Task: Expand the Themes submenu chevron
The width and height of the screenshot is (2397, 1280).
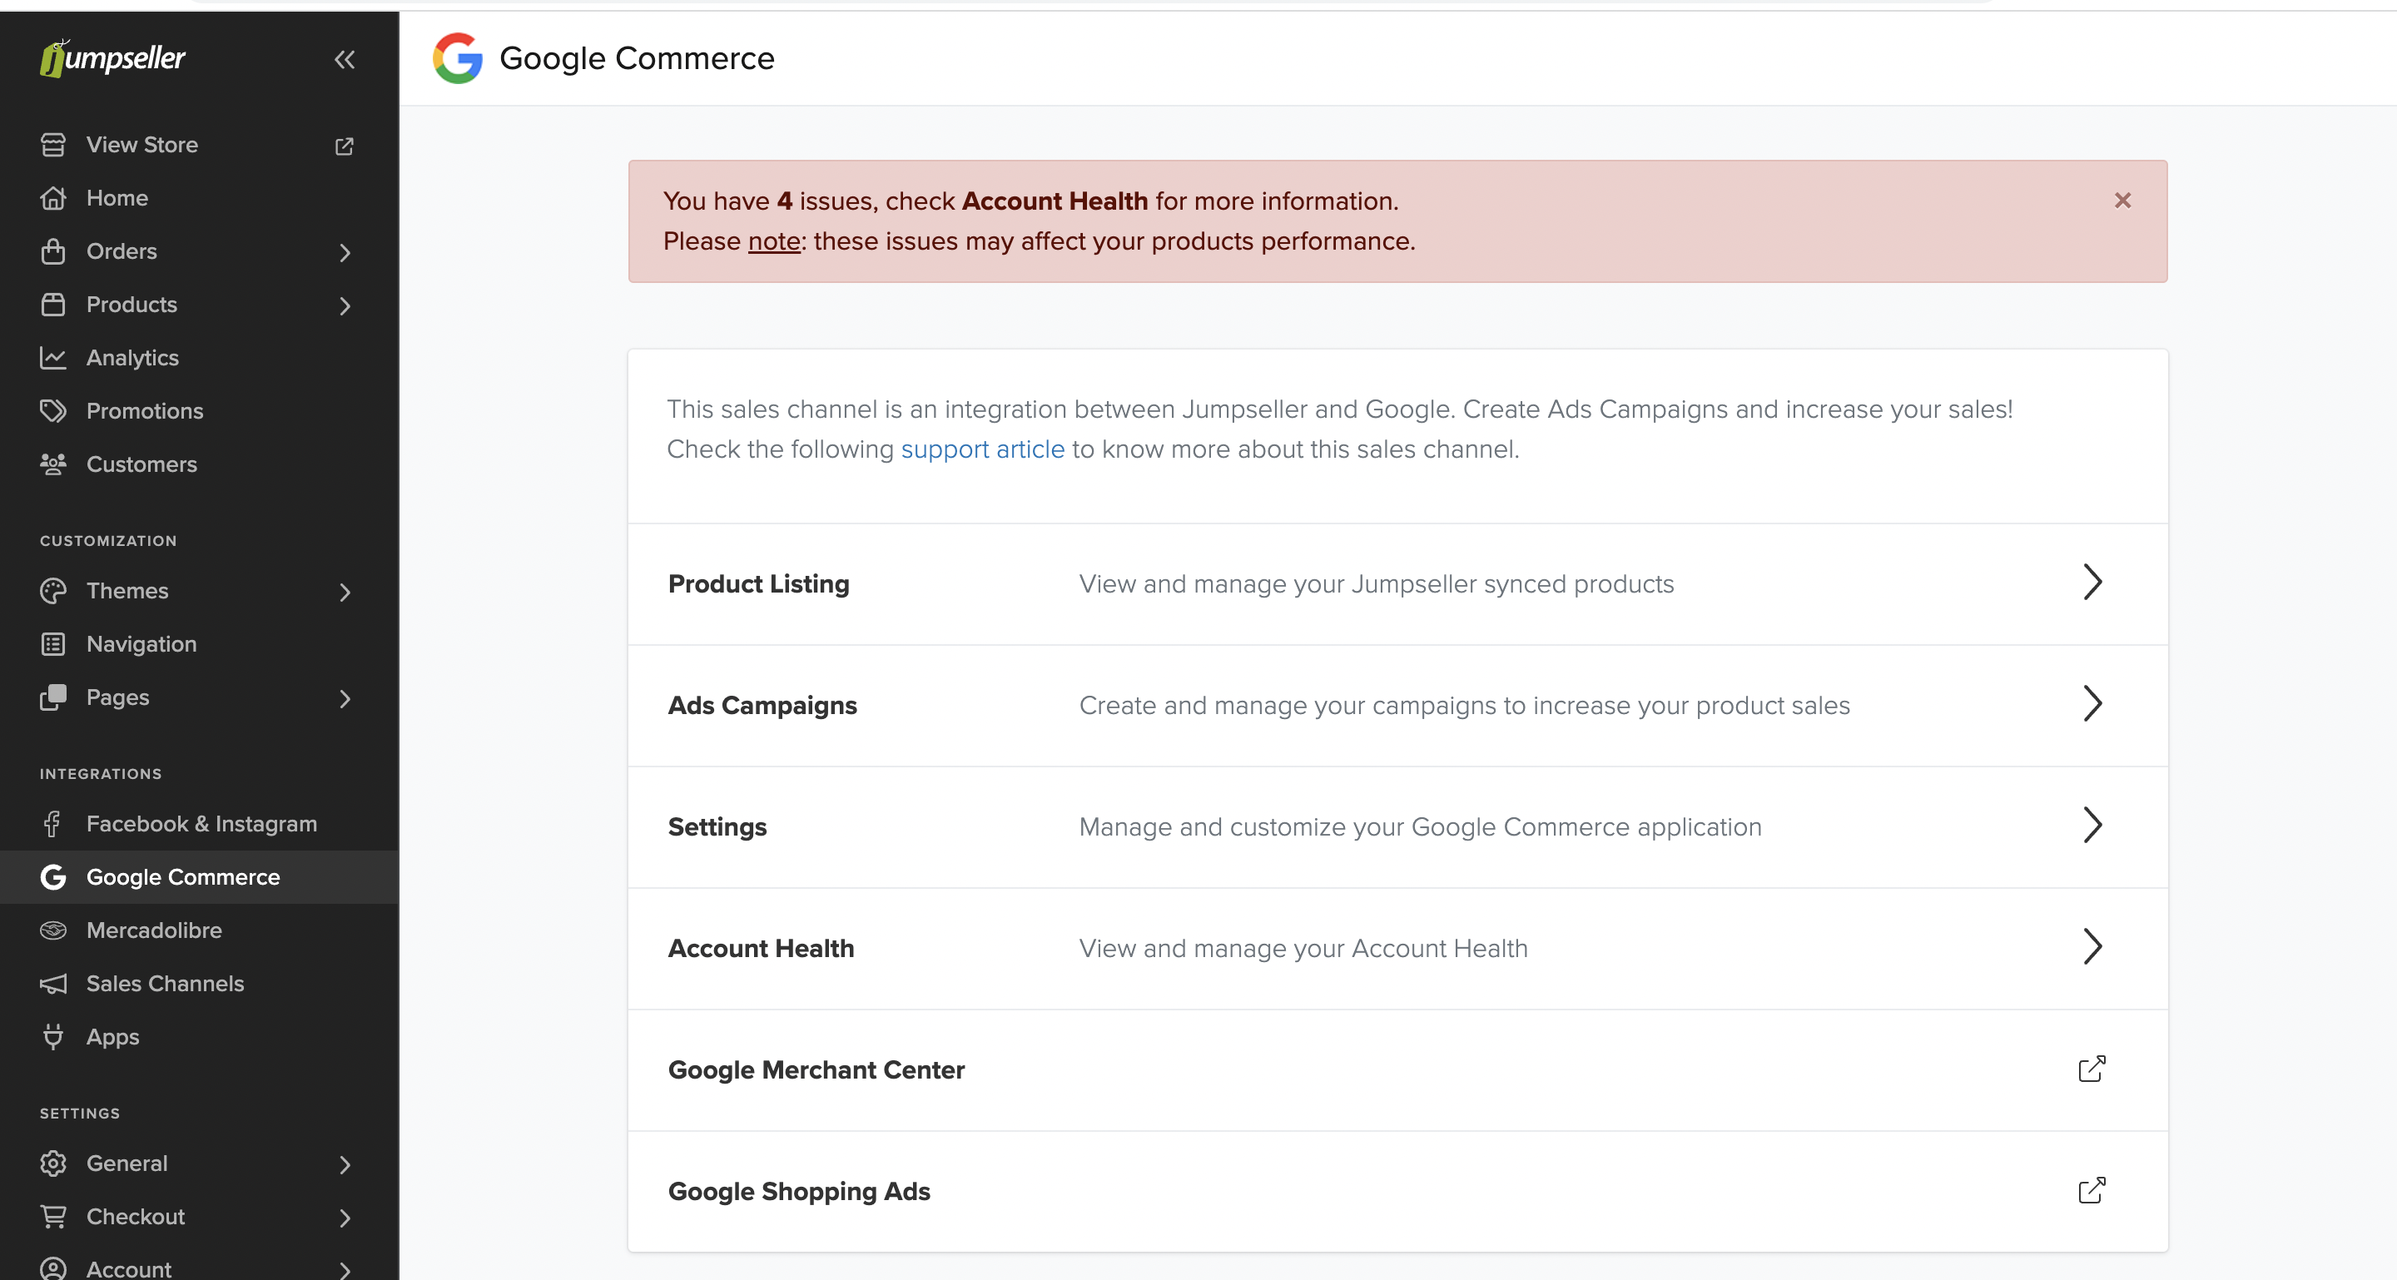Action: click(x=345, y=593)
